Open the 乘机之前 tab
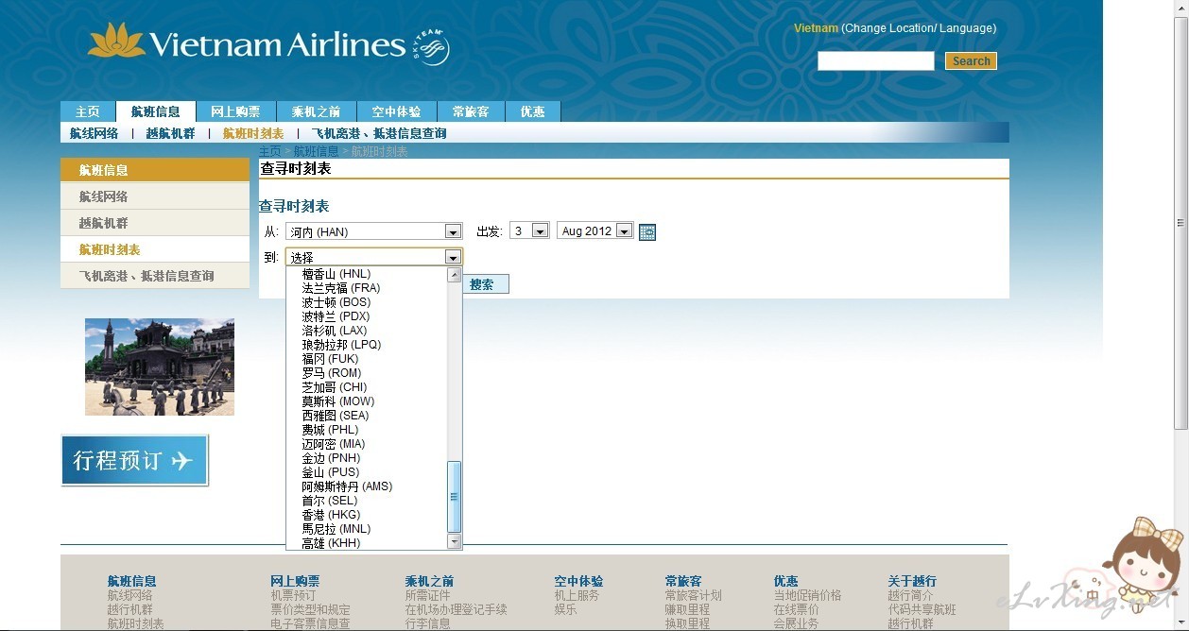 pos(317,111)
